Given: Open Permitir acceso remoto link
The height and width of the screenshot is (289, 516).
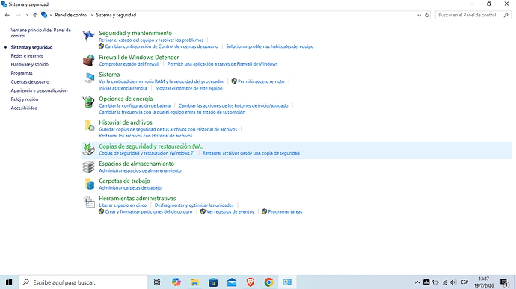Looking at the screenshot, I should [261, 81].
